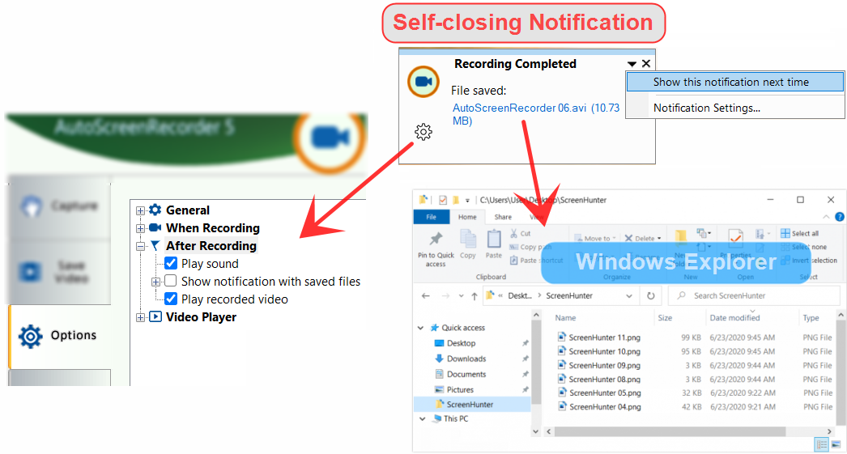This screenshot has height=454, width=847.
Task: Expand the General options tree node
Action: (x=141, y=210)
